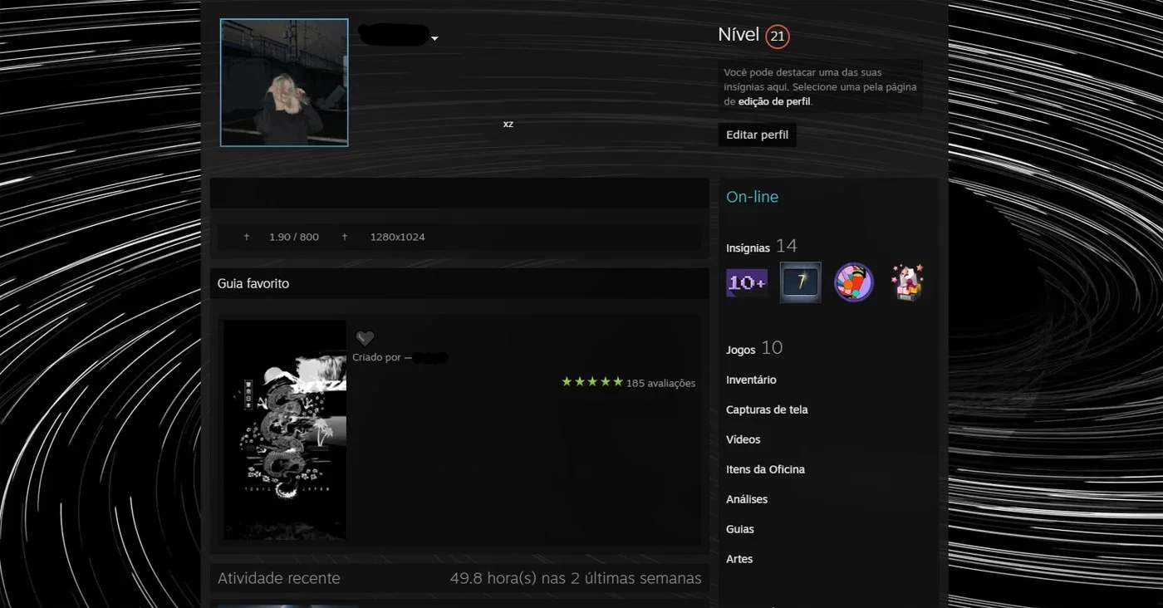The height and width of the screenshot is (608, 1163).
Task: Click the gray heart icon in favorite guide
Action: (x=365, y=338)
